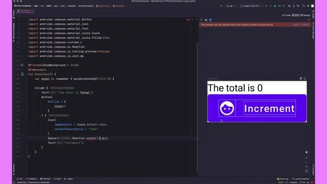The width and height of the screenshot is (327, 184).
Task: Open the Problems tool window tab
Action: click(x=31, y=179)
